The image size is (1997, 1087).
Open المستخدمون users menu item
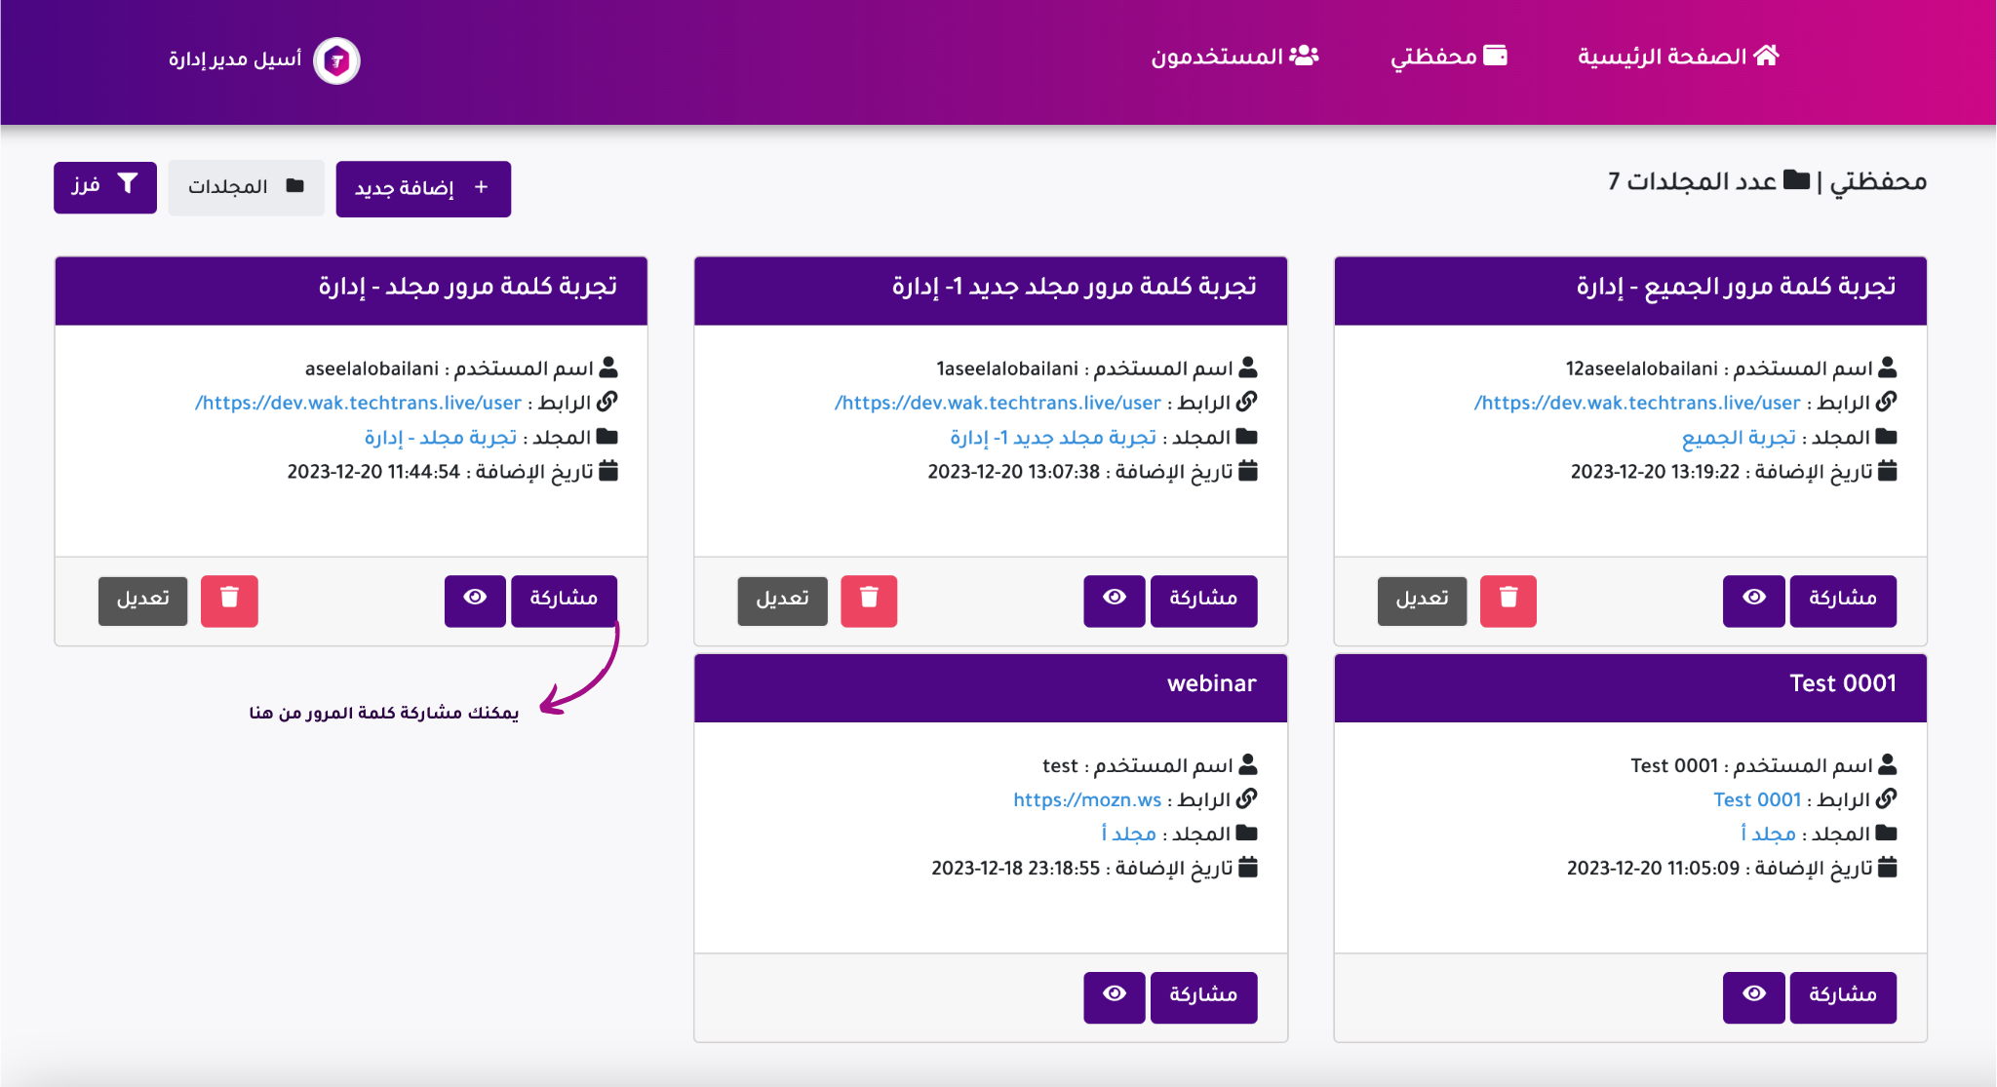pyautogui.click(x=1234, y=57)
